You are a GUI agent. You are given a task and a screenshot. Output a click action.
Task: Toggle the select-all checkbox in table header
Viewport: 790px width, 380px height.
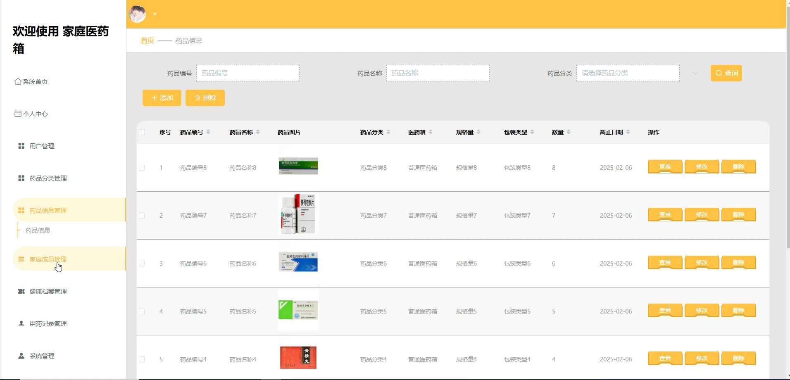click(x=142, y=133)
